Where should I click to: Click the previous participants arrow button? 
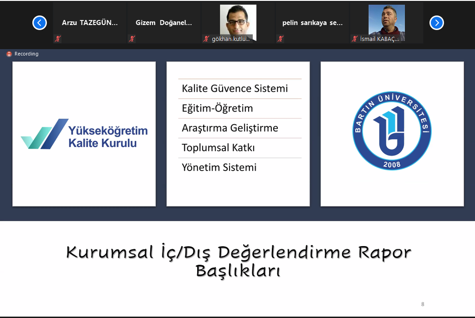point(39,23)
